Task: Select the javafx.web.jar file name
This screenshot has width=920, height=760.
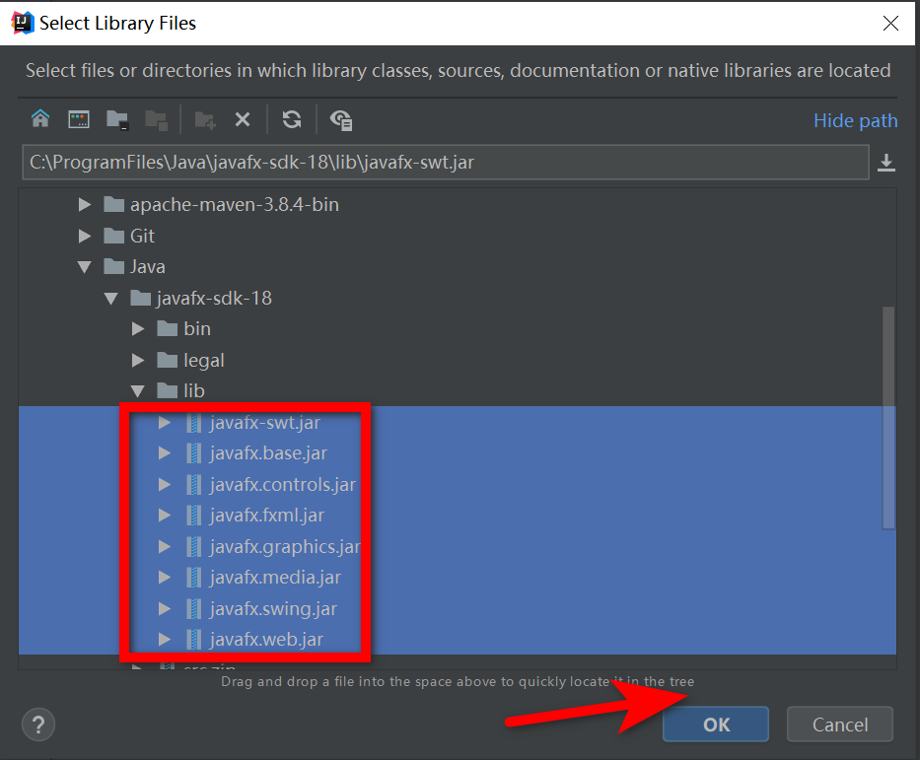Action: point(266,639)
